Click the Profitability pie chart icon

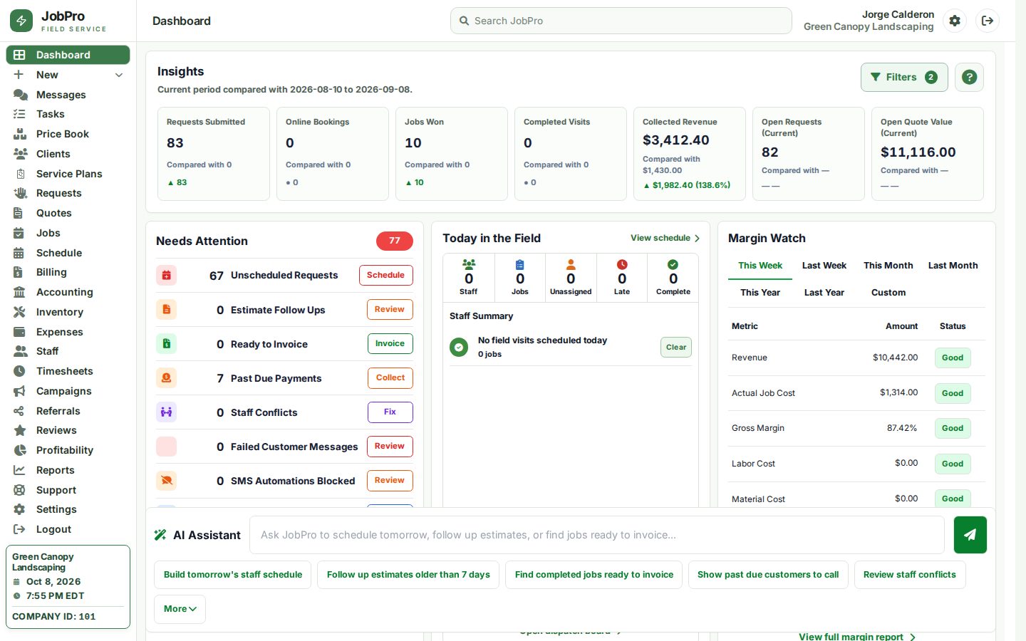coord(19,450)
